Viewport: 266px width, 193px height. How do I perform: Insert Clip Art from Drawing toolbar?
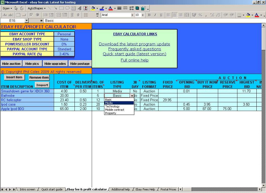coord(85,8)
